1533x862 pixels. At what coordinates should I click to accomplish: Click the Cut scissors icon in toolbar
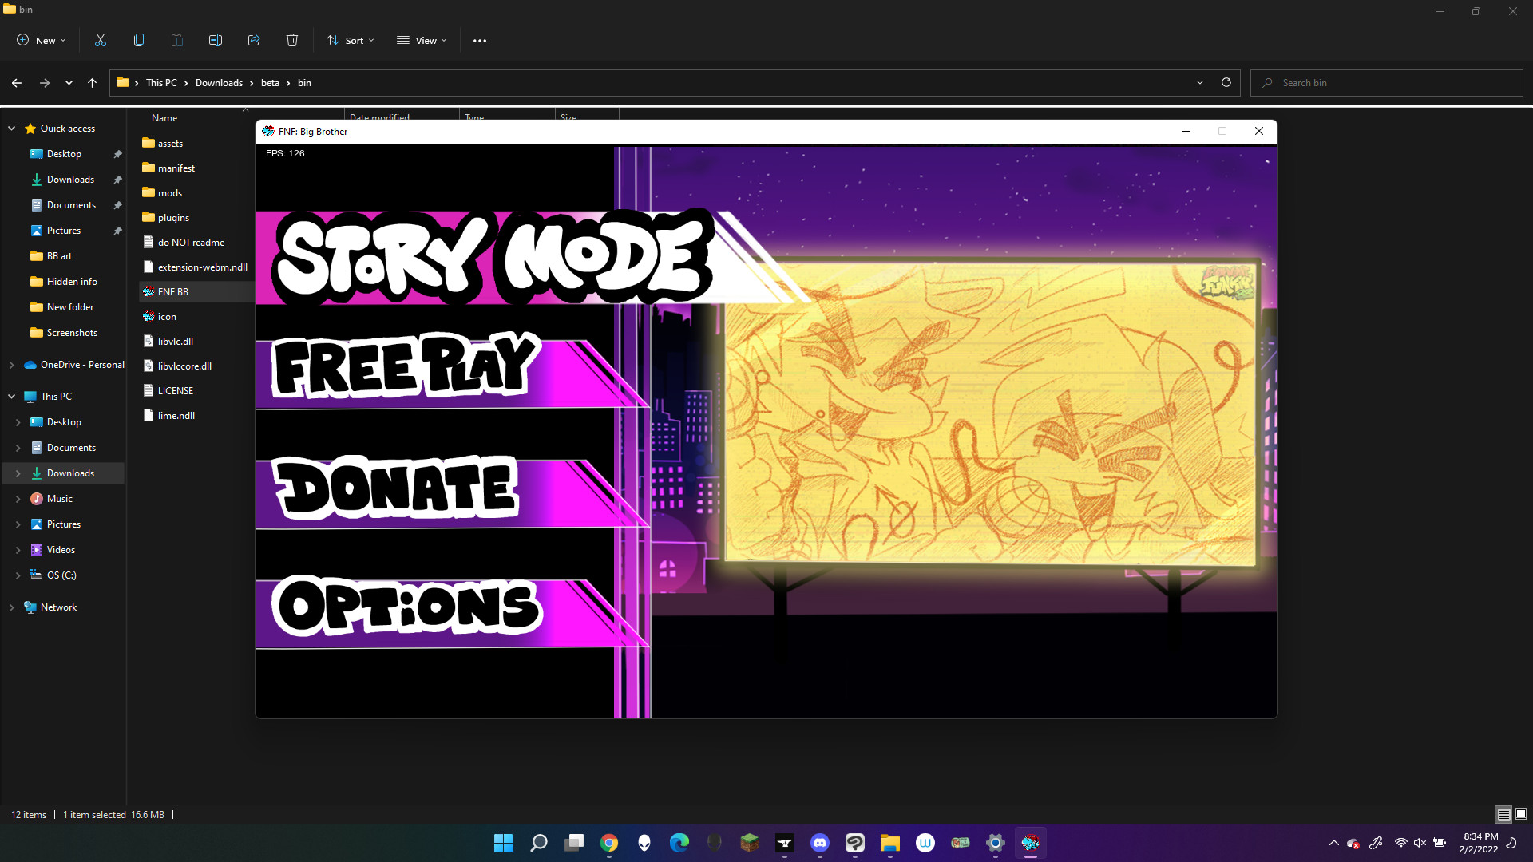tap(101, 40)
